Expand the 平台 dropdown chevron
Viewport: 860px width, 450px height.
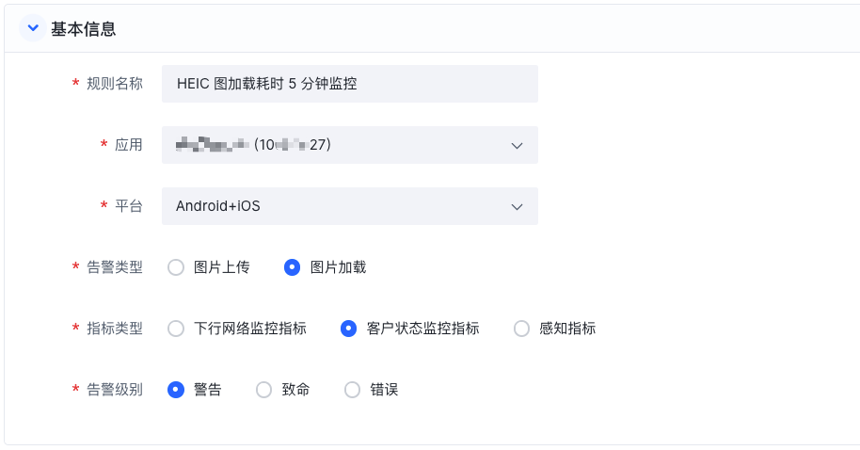click(517, 207)
